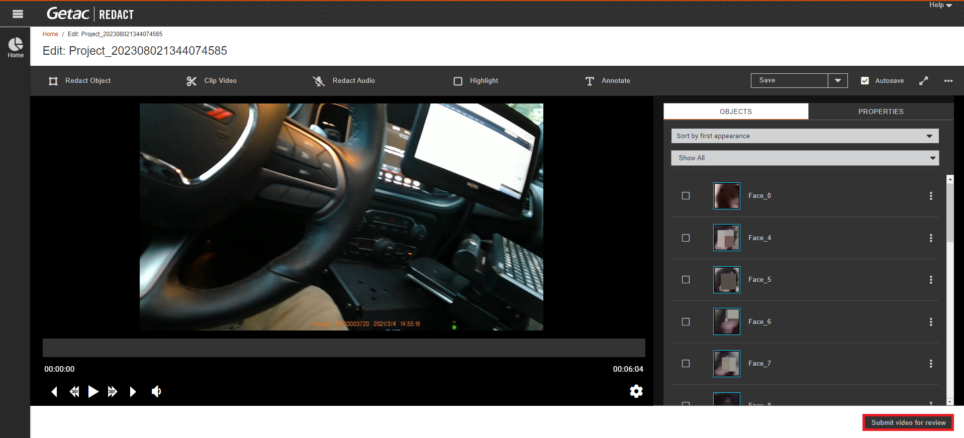Open the toolbar more options menu
Viewport: 964px width, 438px height.
tap(948, 81)
